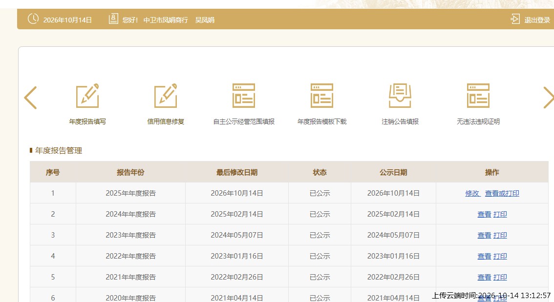
Task: Open the 年度报告填写 icon
Action: (x=87, y=96)
